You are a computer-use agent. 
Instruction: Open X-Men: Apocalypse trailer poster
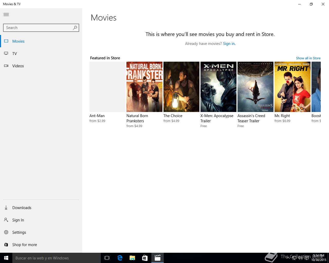[218, 87]
